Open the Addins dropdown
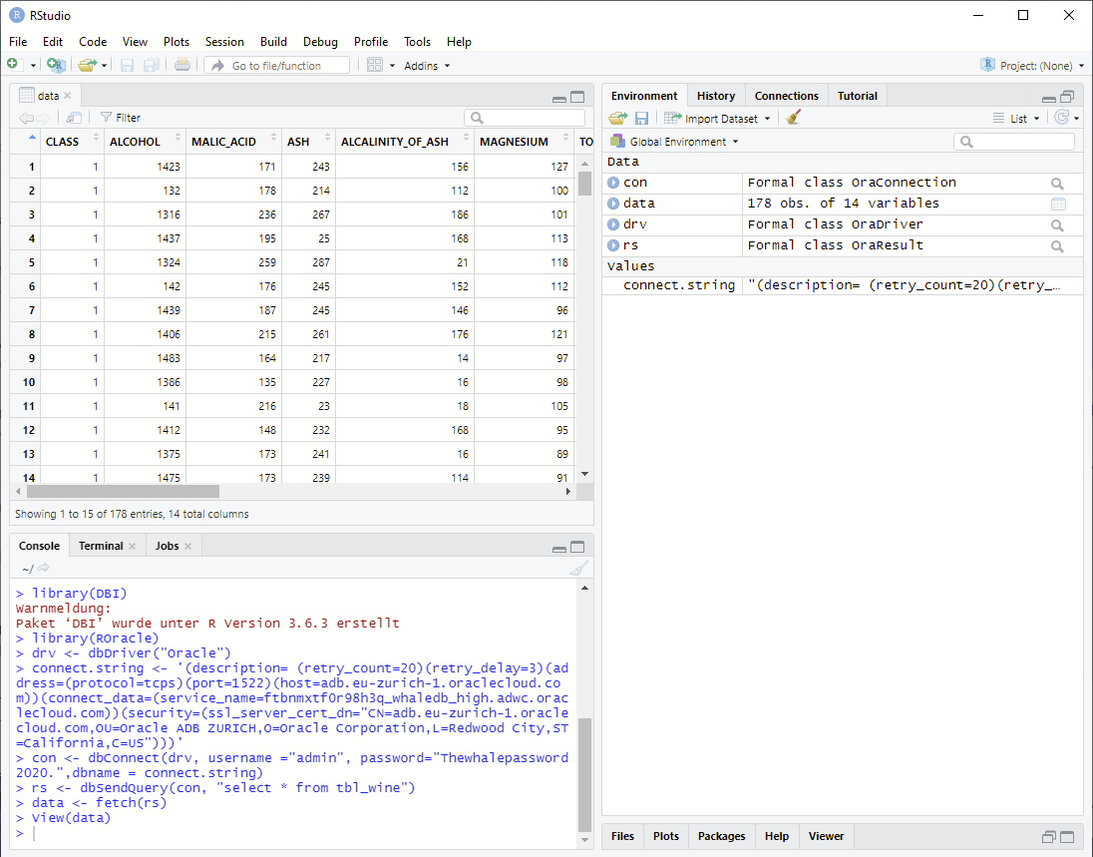 [x=427, y=66]
